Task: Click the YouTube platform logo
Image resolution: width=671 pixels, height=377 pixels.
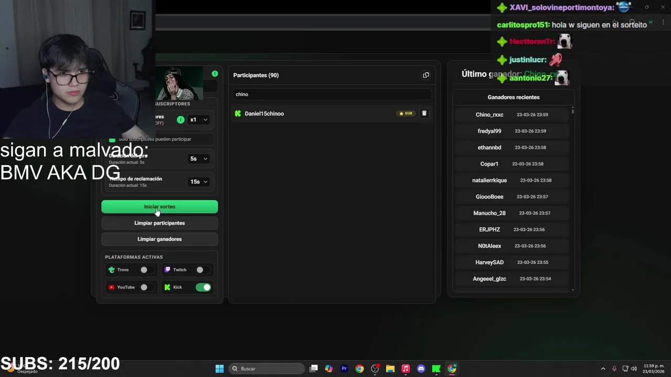Action: [x=111, y=287]
